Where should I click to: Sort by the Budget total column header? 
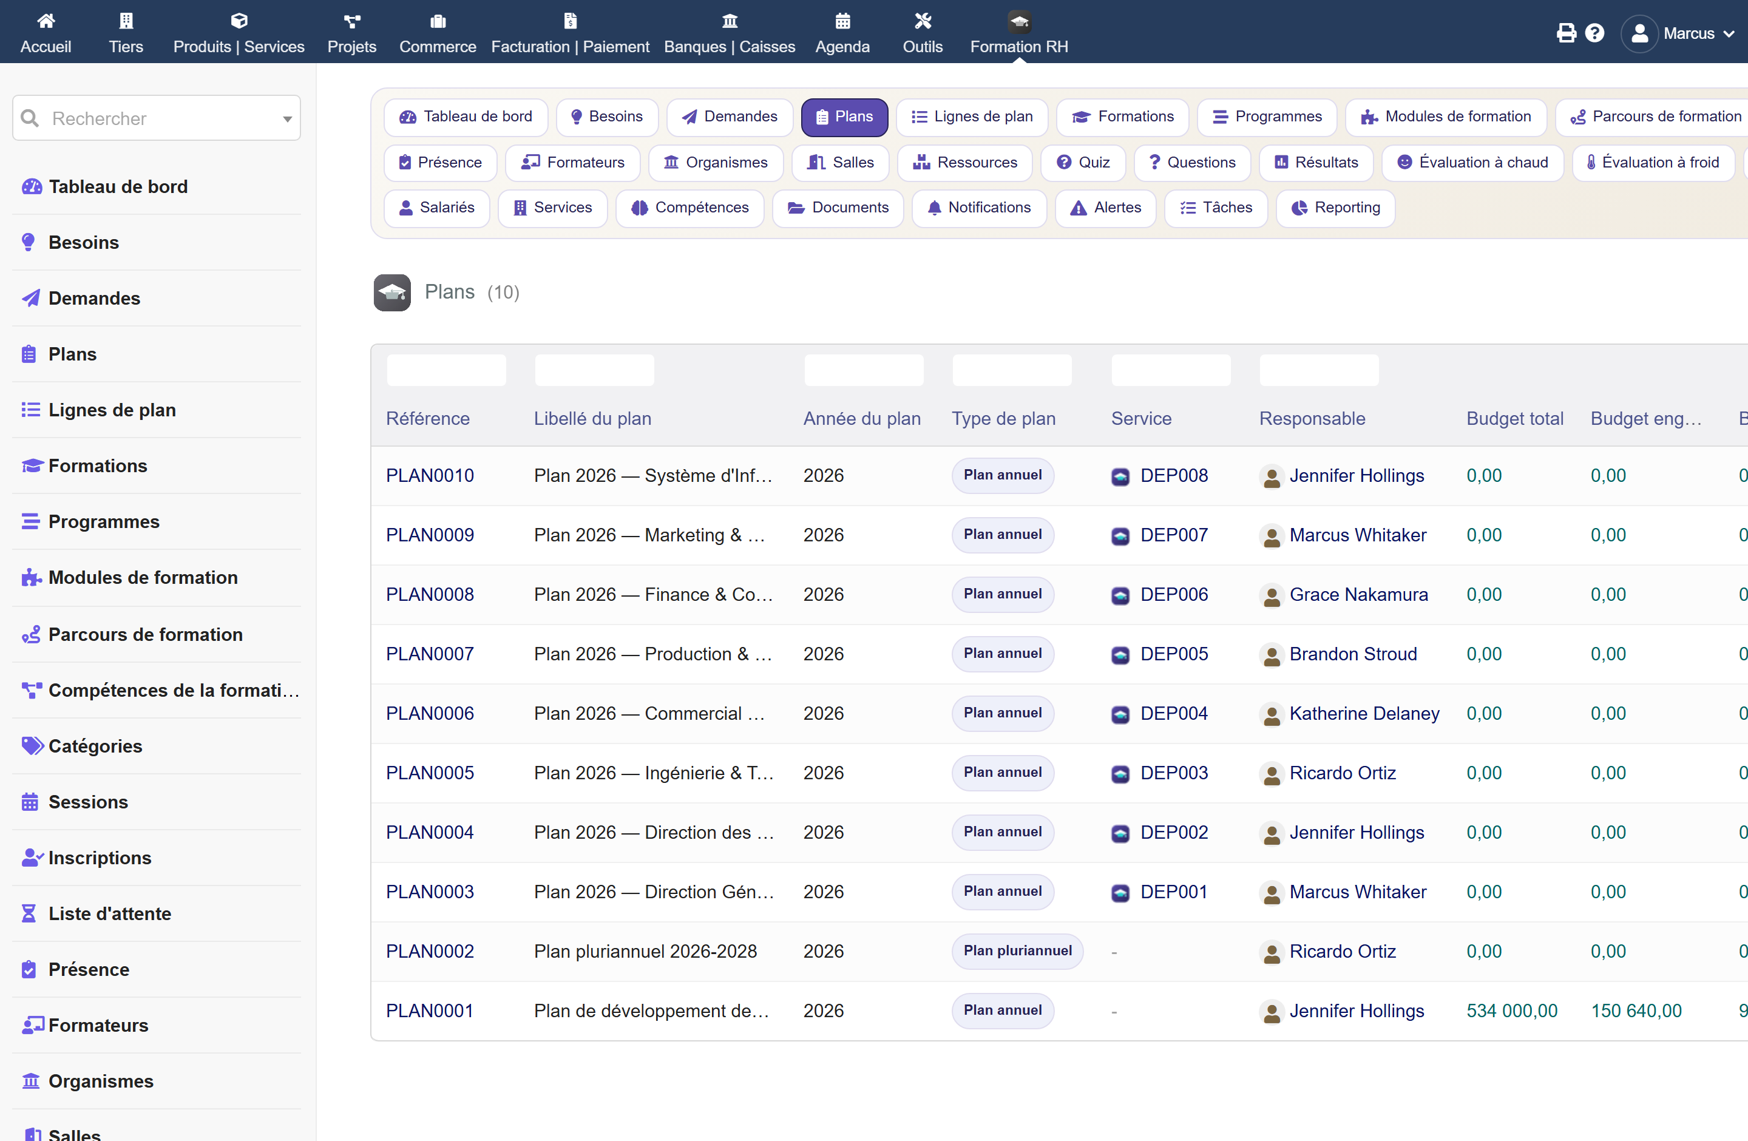[1514, 419]
